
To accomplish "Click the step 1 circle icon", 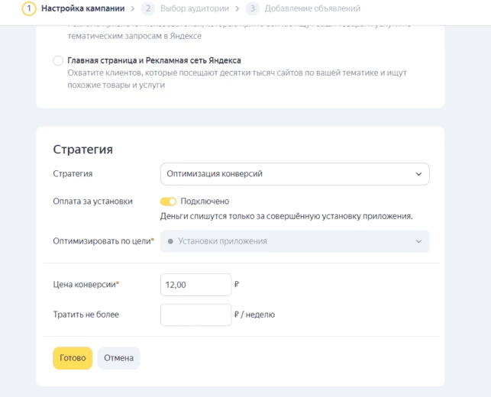I will tap(29, 8).
